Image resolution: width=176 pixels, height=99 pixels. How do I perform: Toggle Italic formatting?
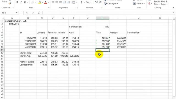[x=21, y=2]
